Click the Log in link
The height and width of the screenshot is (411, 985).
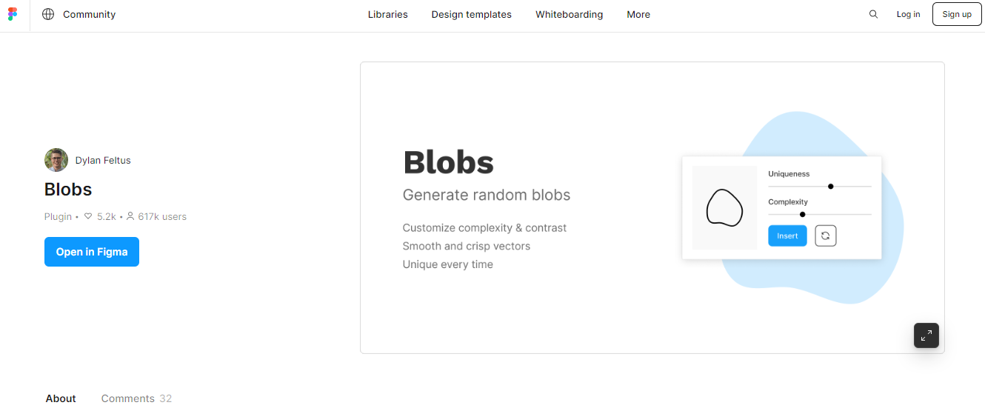(x=908, y=14)
